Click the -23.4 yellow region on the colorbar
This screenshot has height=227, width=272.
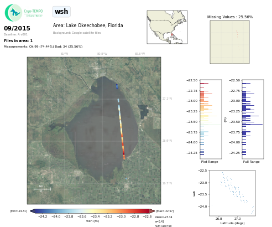tap(95, 211)
